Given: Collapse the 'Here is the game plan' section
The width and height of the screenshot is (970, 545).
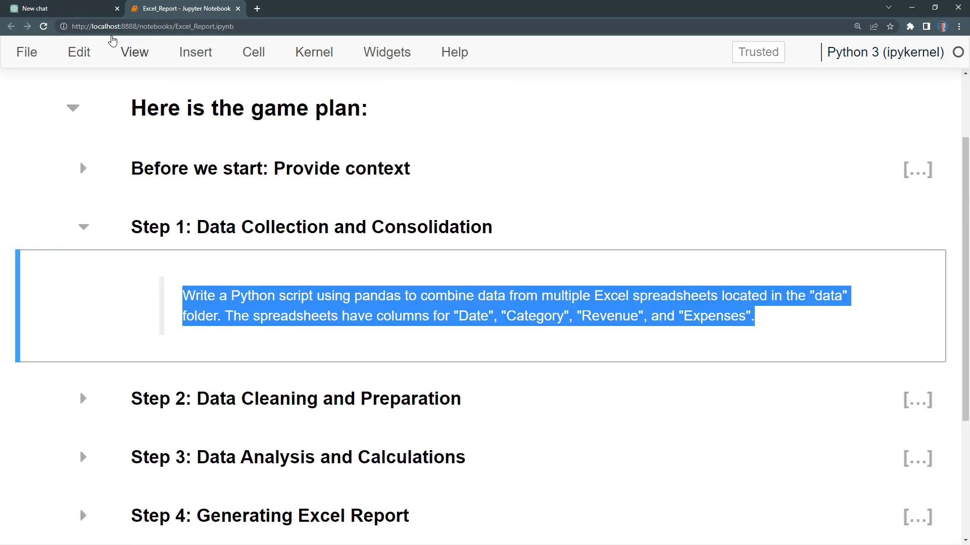Looking at the screenshot, I should 73,107.
